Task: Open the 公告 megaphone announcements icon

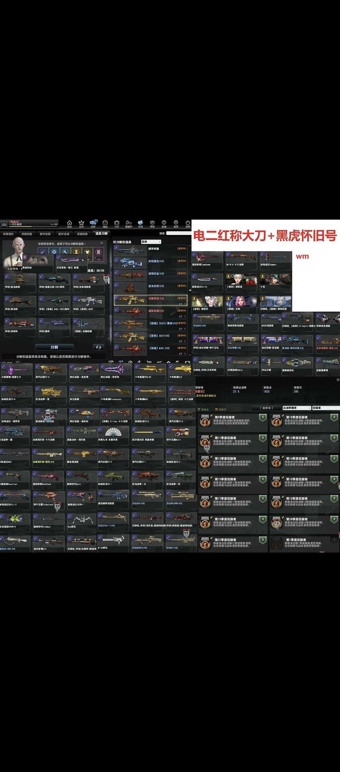Action: [x=93, y=223]
